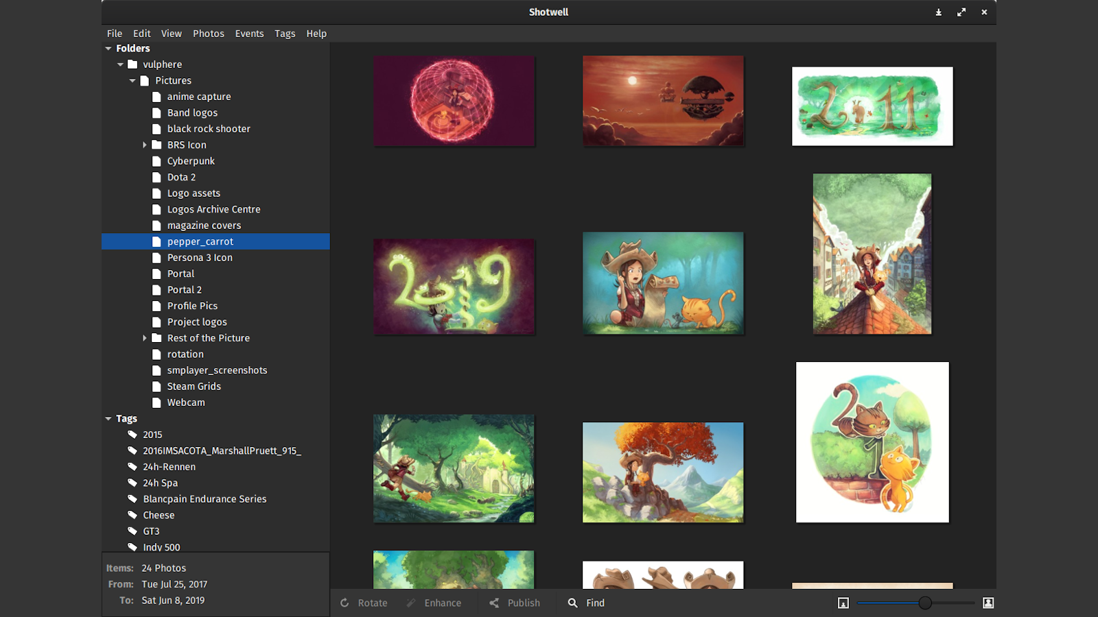Click the folder icon beside Rest of the Picture

click(x=156, y=339)
